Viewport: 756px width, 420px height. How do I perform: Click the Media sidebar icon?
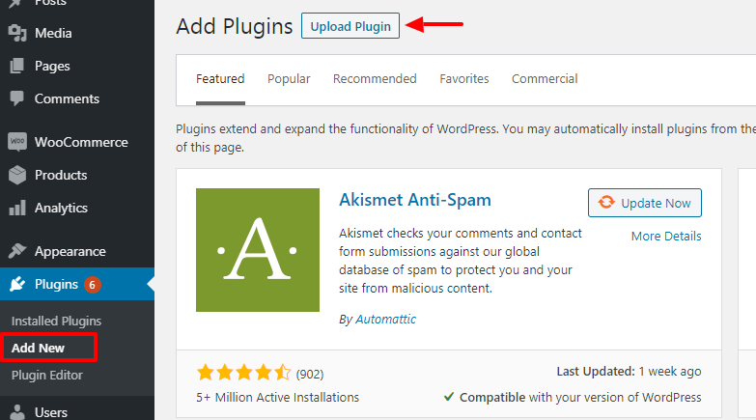17,33
